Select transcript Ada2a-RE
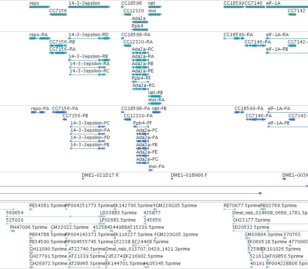Image resolution: width=308 pixels, height=269 pixels. pos(140,75)
